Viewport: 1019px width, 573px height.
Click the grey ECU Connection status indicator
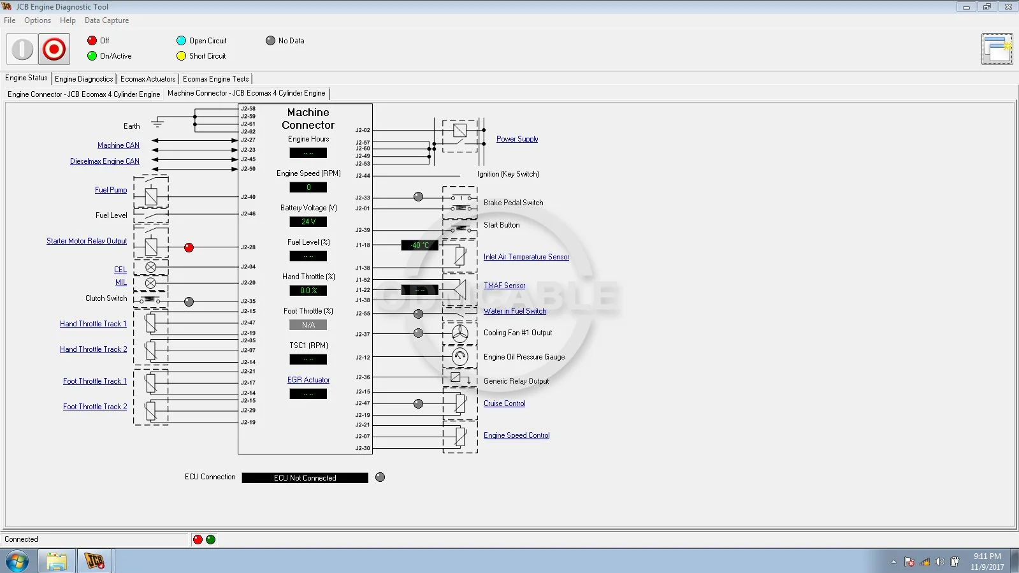[380, 477]
